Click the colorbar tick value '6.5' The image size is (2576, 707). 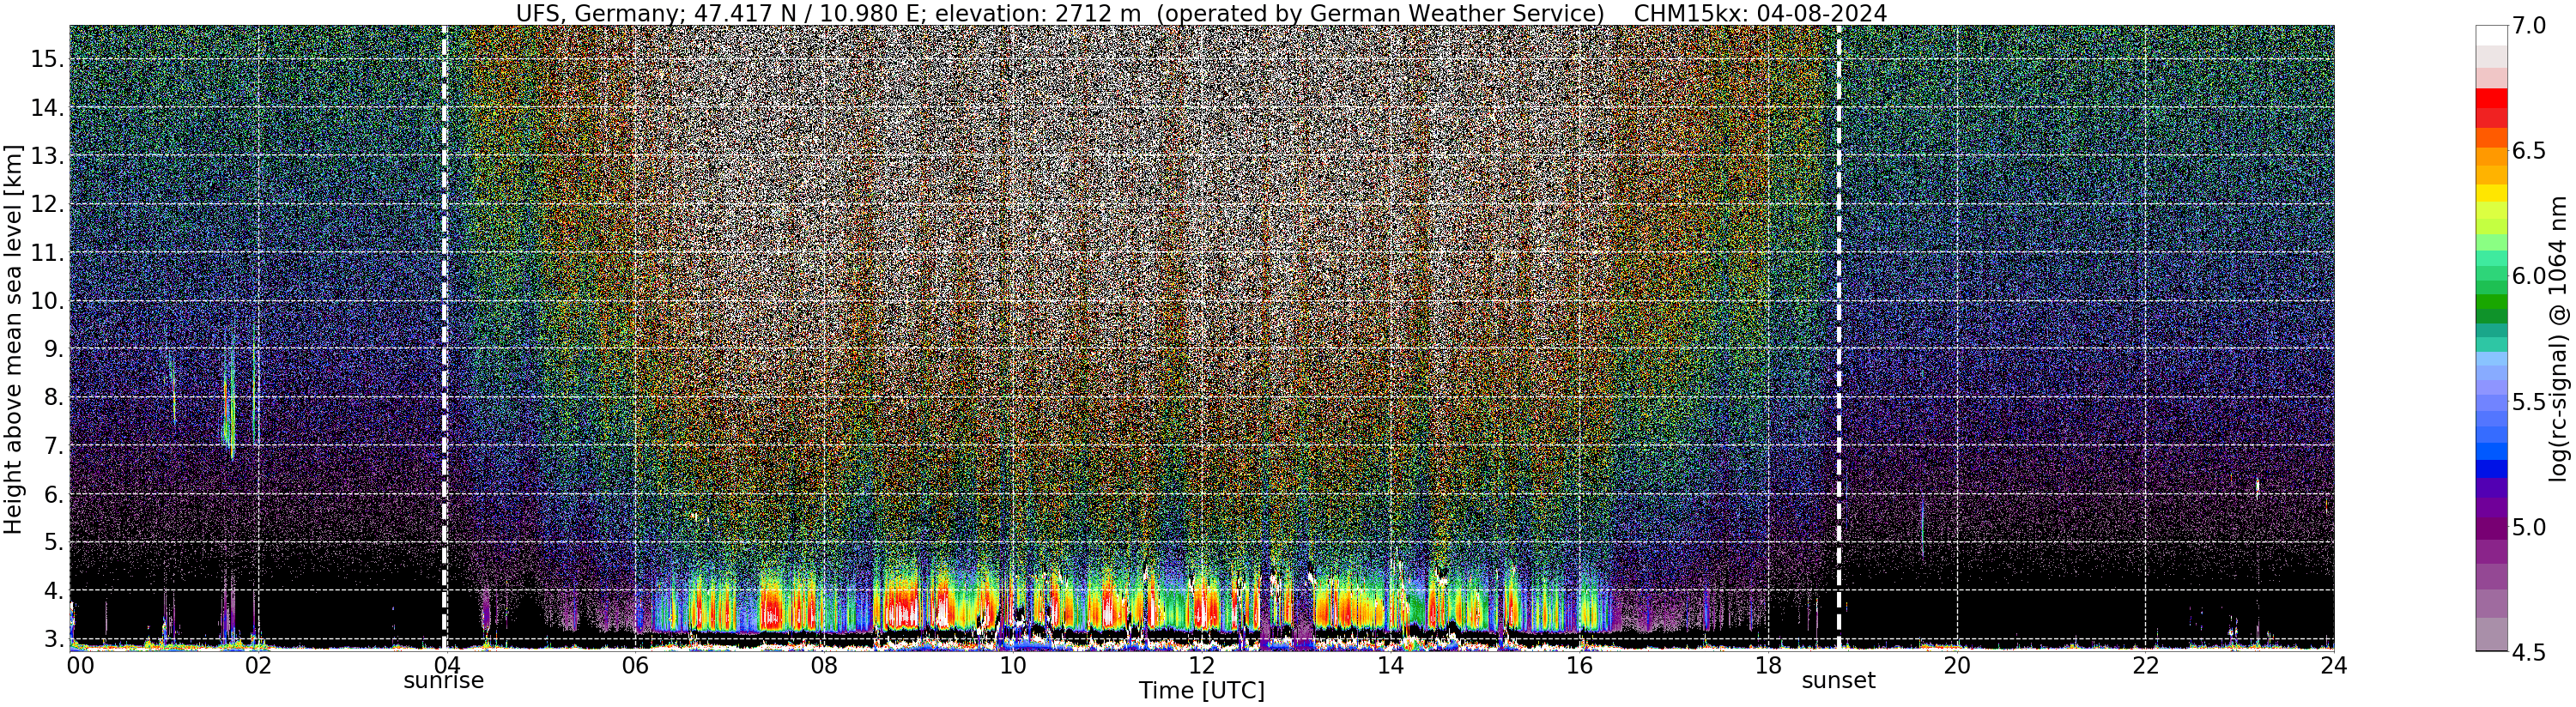(x=2528, y=151)
